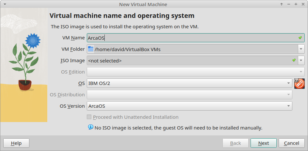Expand the VM Folder dropdown arrow
This screenshot has height=151, width=308.
point(301,49)
